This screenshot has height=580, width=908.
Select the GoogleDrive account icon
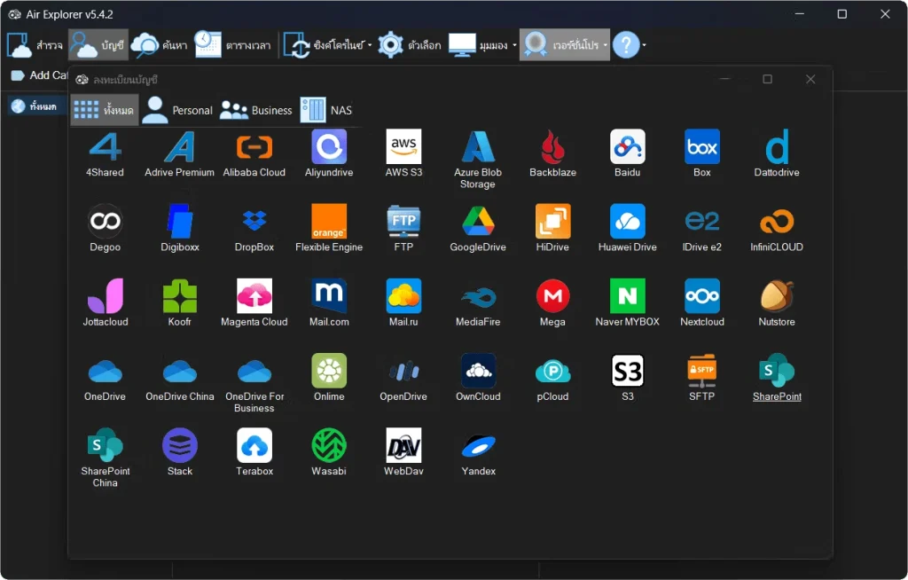pos(478,222)
